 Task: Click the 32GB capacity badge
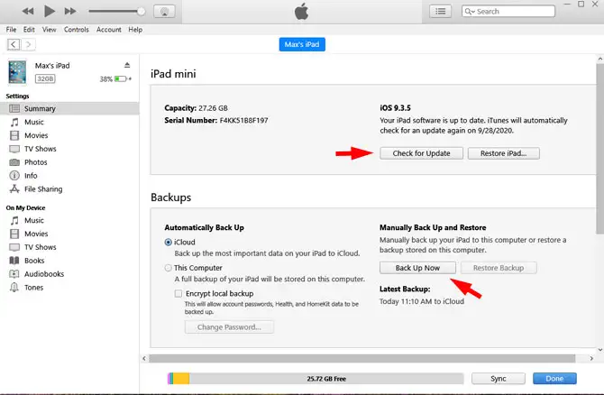45,79
